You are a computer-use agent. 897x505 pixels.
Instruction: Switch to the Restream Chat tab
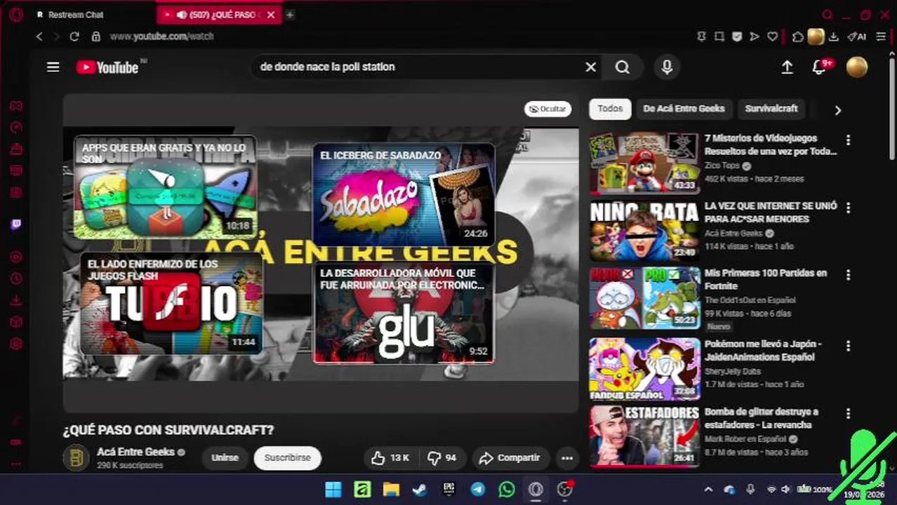[x=76, y=15]
